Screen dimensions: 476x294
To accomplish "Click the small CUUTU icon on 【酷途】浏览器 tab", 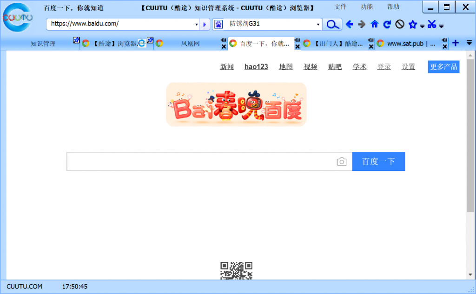I will [142, 43].
